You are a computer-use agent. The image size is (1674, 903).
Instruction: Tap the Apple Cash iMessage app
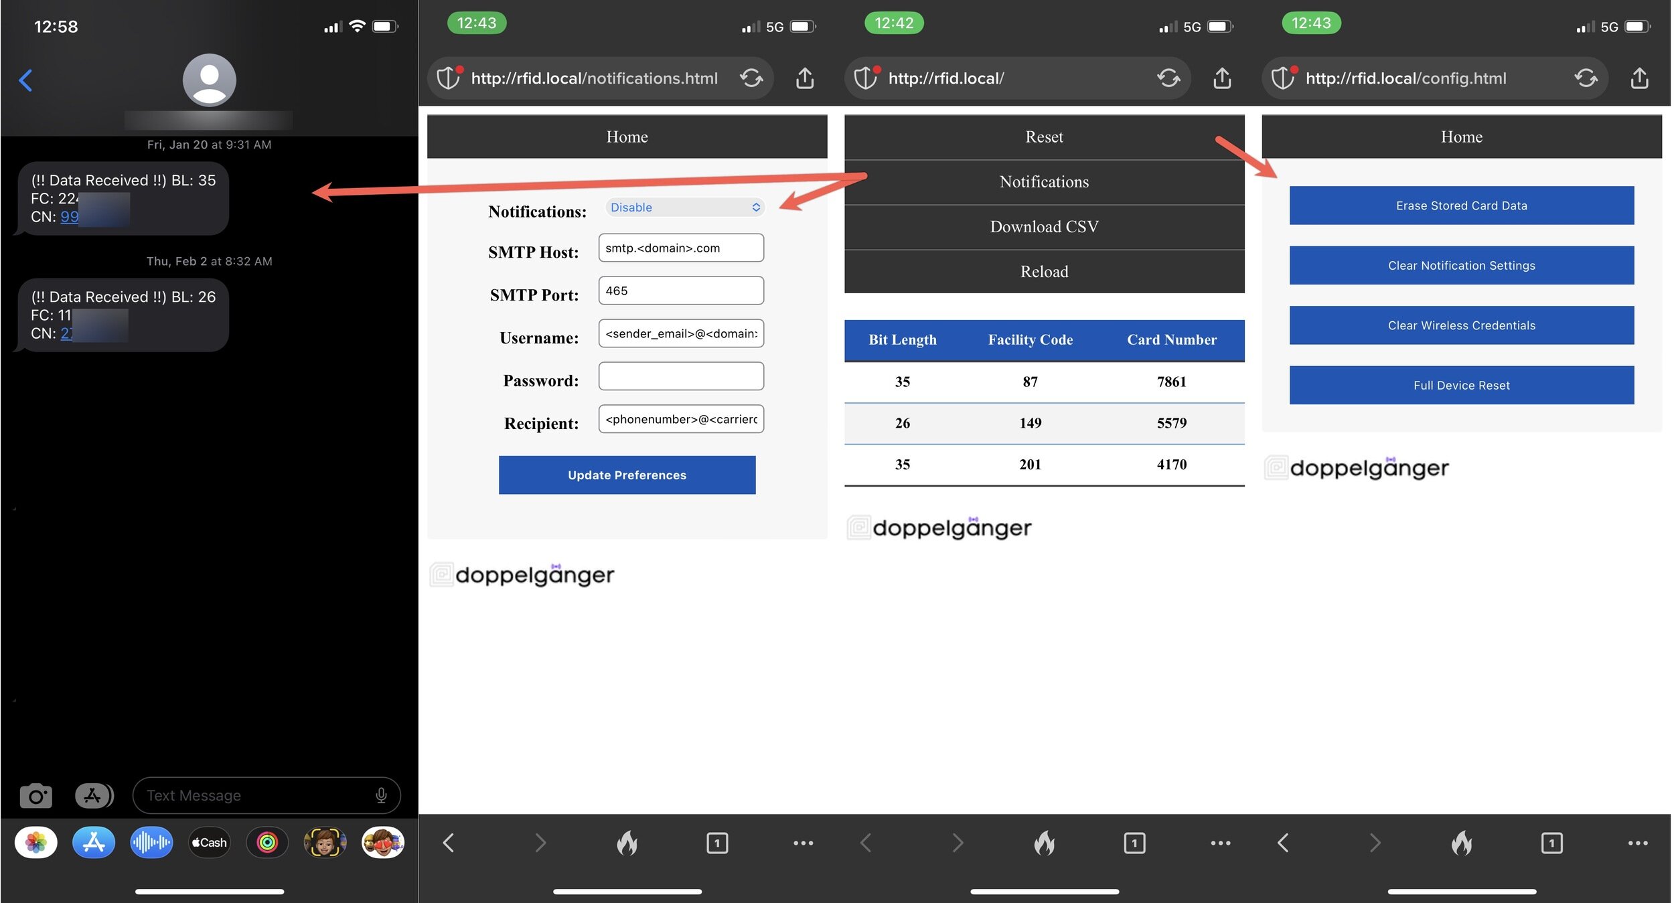(209, 842)
